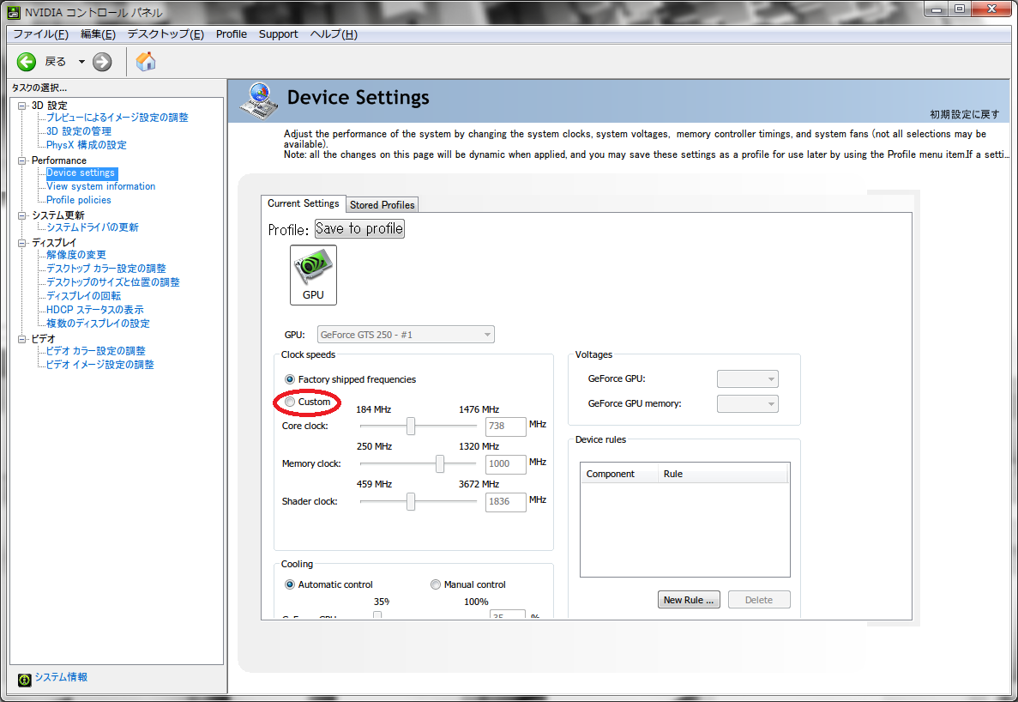The height and width of the screenshot is (702, 1018).
Task: Open Profile policies tree item
Action: [79, 200]
